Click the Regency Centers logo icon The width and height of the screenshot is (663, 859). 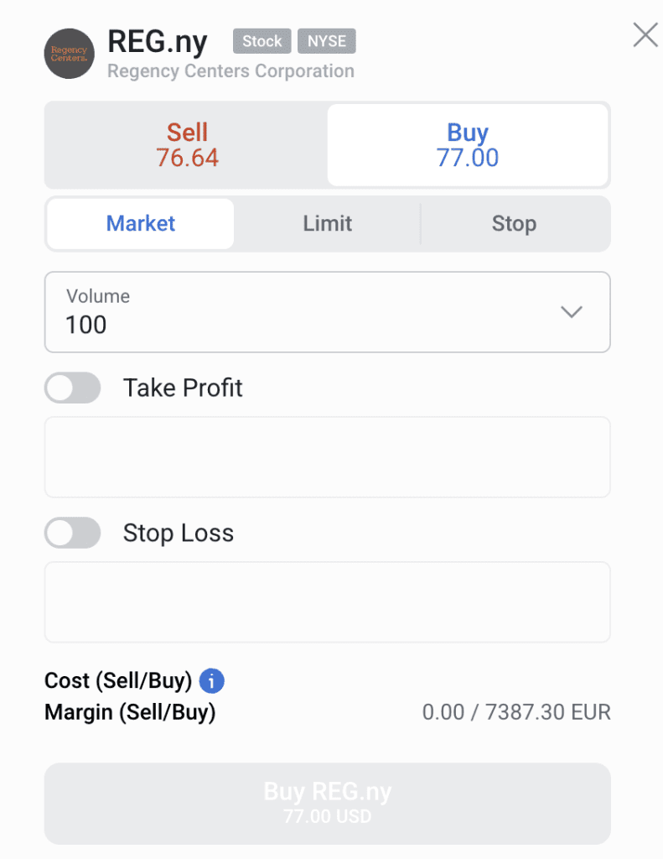coord(69,54)
